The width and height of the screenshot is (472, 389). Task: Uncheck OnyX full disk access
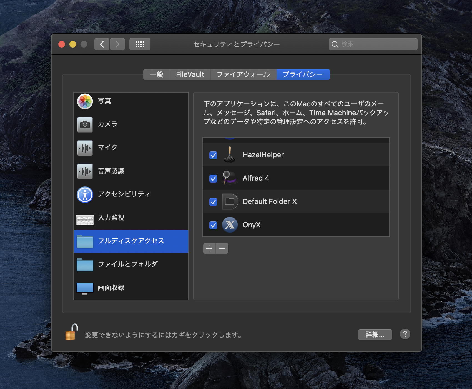213,225
